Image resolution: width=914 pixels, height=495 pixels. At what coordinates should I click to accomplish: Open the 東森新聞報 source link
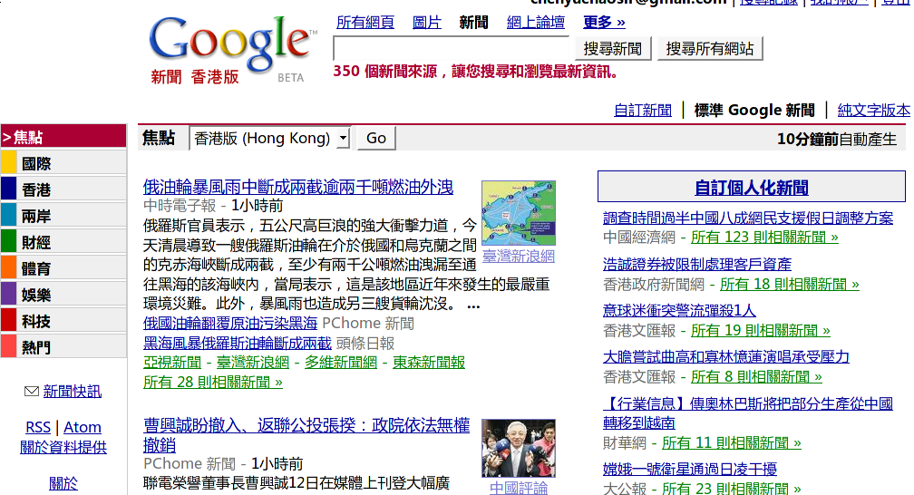coord(428,362)
